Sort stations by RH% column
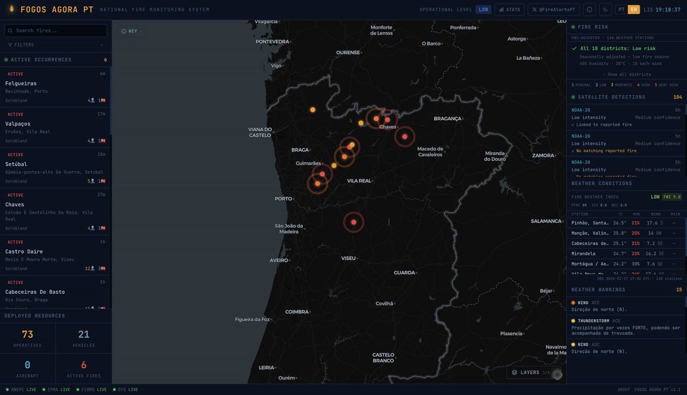The height and width of the screenshot is (395, 687). [636, 214]
